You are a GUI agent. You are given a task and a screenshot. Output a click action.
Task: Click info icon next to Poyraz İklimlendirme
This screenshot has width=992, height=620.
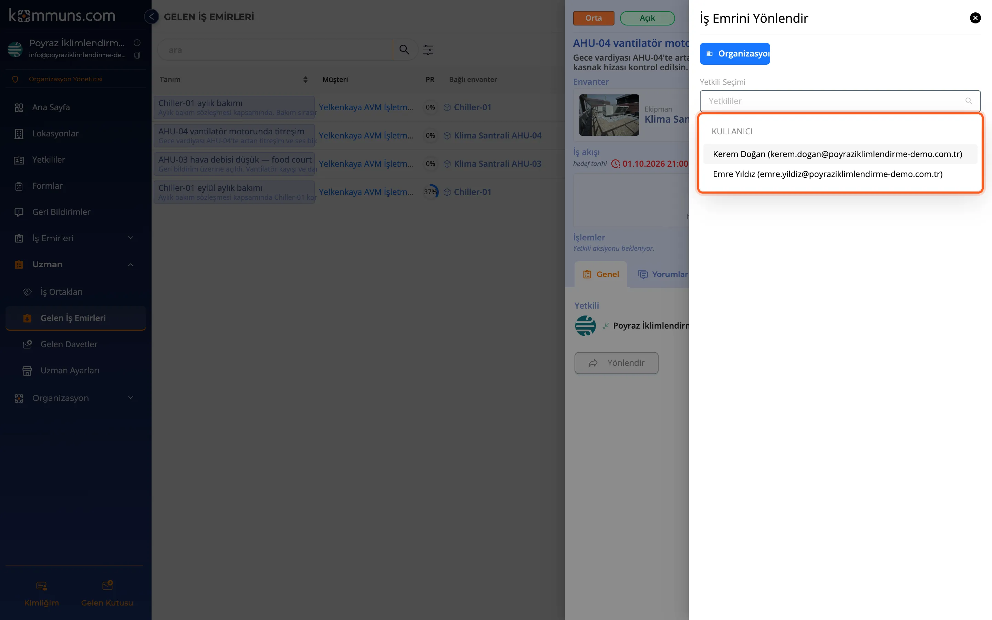[x=137, y=43]
